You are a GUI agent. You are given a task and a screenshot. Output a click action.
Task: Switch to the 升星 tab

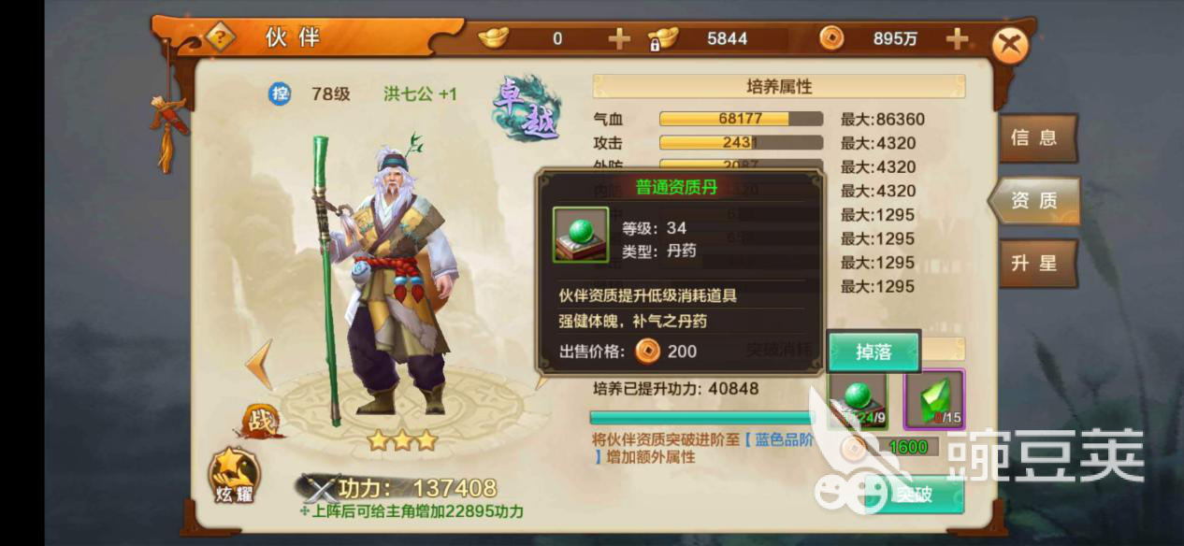[1036, 264]
